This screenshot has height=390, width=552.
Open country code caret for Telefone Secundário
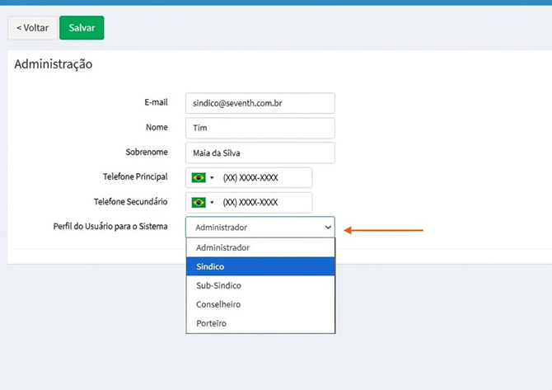[x=212, y=203]
